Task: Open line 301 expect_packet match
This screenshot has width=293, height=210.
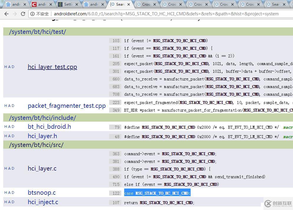Action: [208, 72]
